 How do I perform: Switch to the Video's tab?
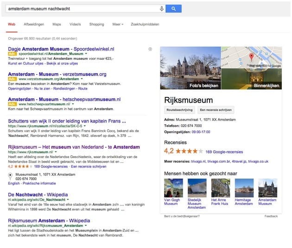[75, 24]
